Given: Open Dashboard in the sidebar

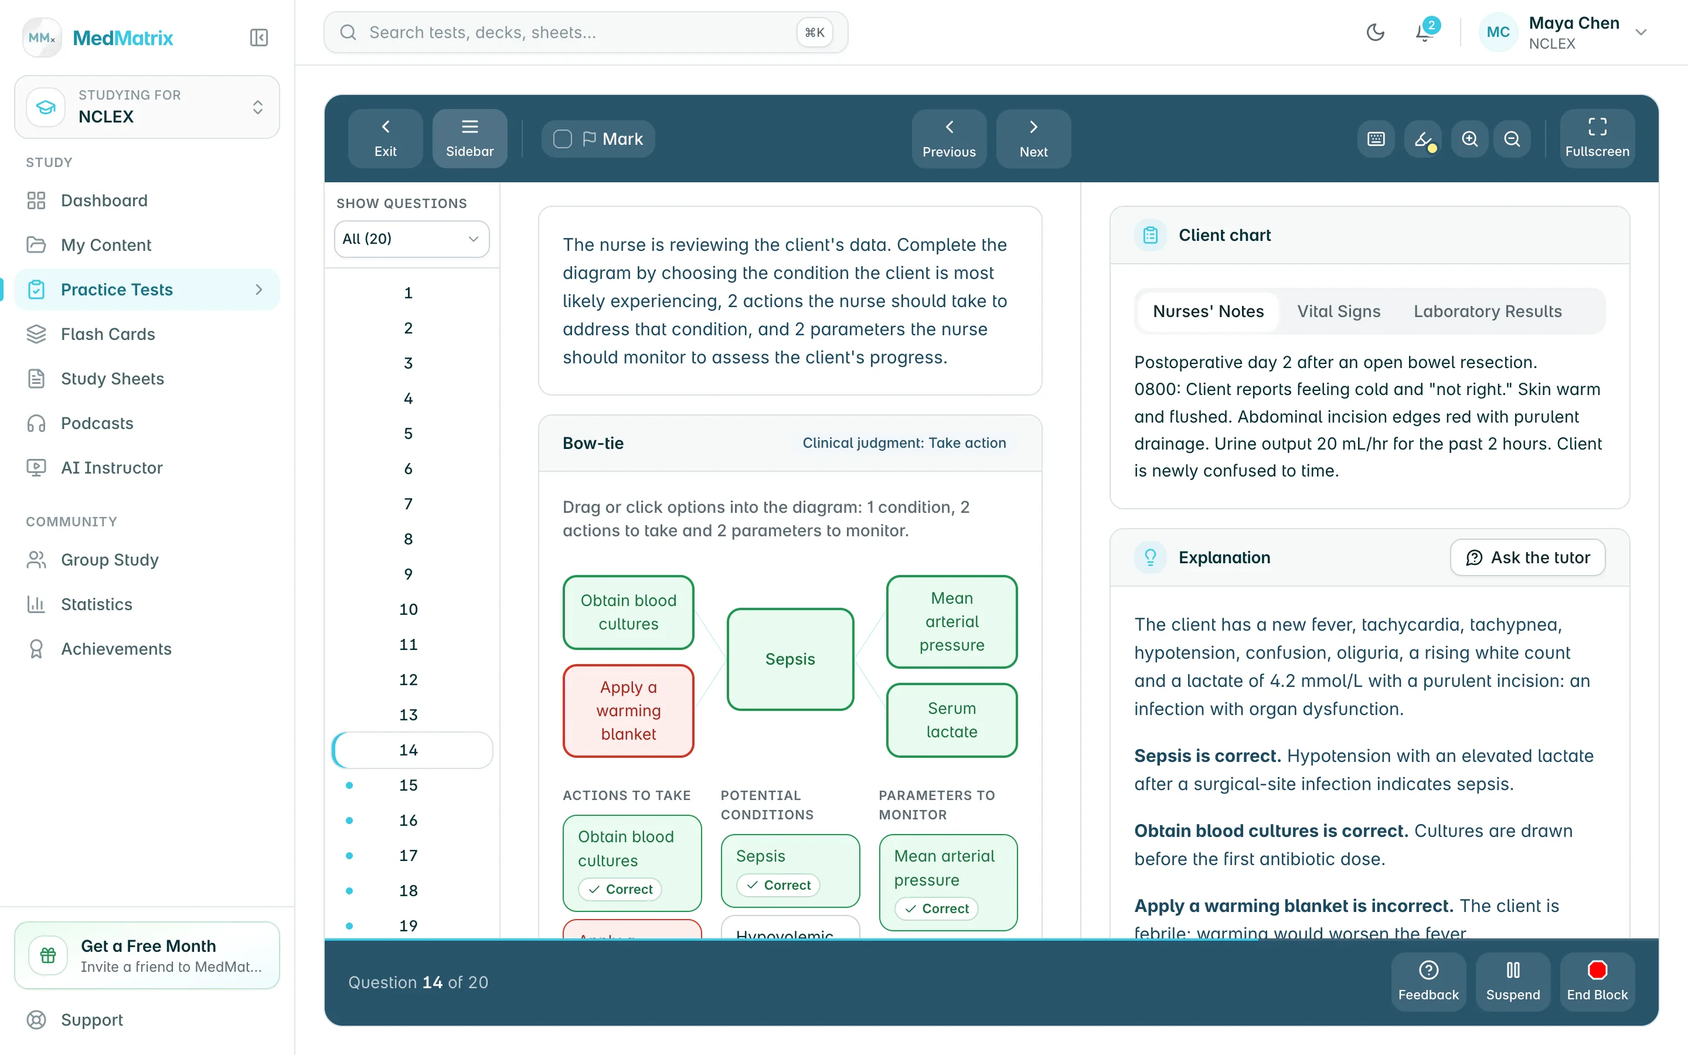Looking at the screenshot, I should point(147,201).
